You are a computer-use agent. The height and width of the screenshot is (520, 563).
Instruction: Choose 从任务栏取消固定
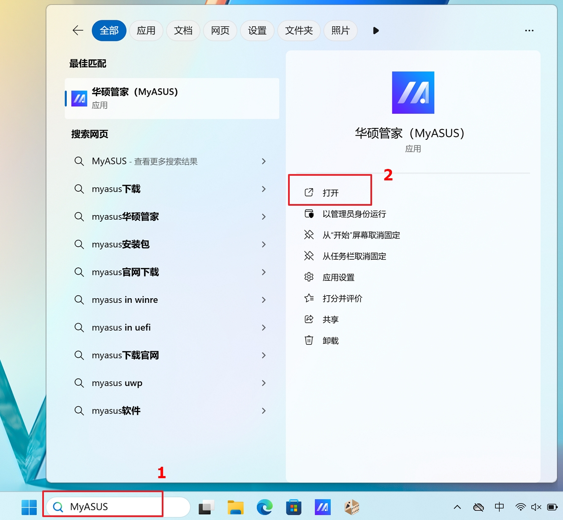[345, 256]
